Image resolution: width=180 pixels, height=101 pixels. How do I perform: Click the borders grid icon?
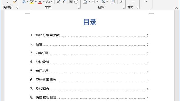point(93,2)
